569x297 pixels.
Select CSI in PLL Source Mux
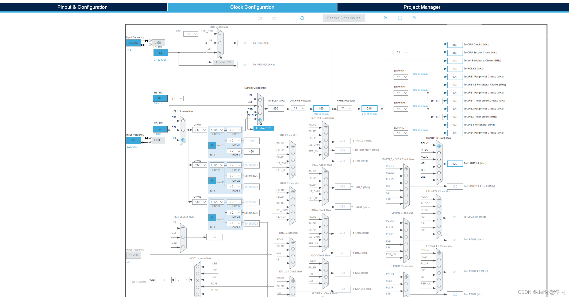183,130
